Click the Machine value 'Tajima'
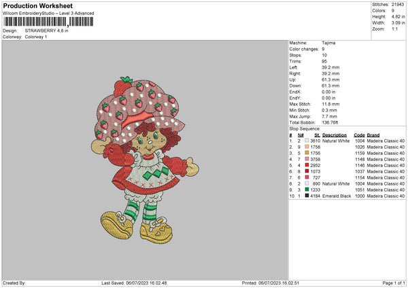Screen dimensions: 408x288 click(x=328, y=43)
